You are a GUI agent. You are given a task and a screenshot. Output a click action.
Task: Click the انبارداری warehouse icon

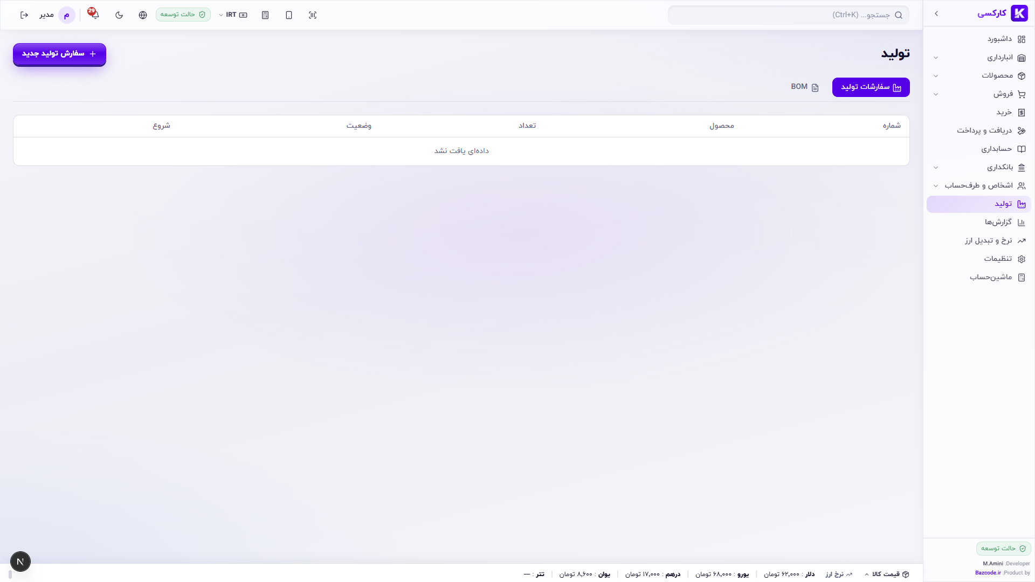click(1022, 58)
